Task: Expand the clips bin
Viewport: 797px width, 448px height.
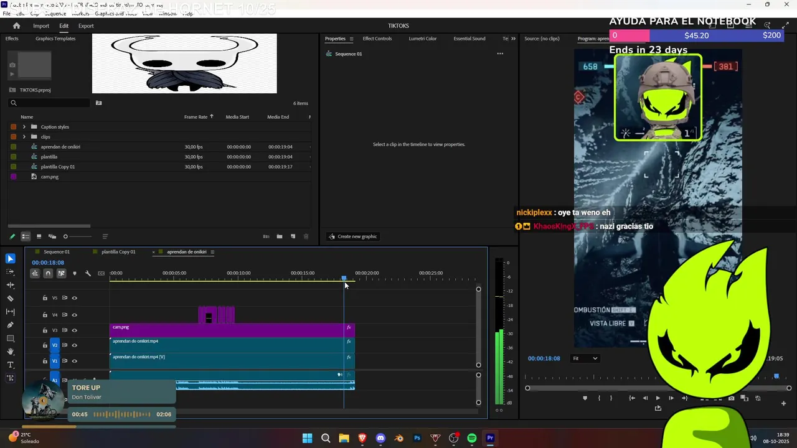Action: point(24,137)
